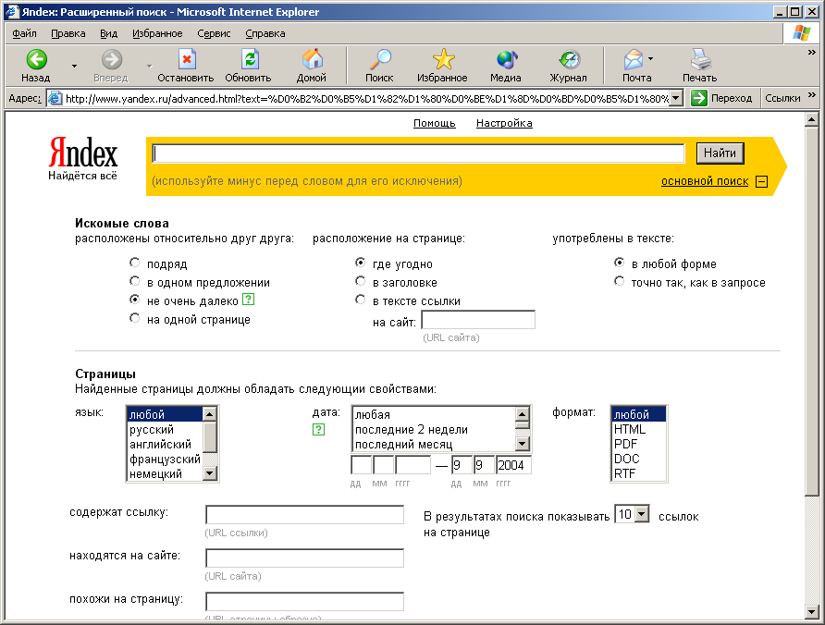Stop loading with the Остановить icon

click(186, 66)
